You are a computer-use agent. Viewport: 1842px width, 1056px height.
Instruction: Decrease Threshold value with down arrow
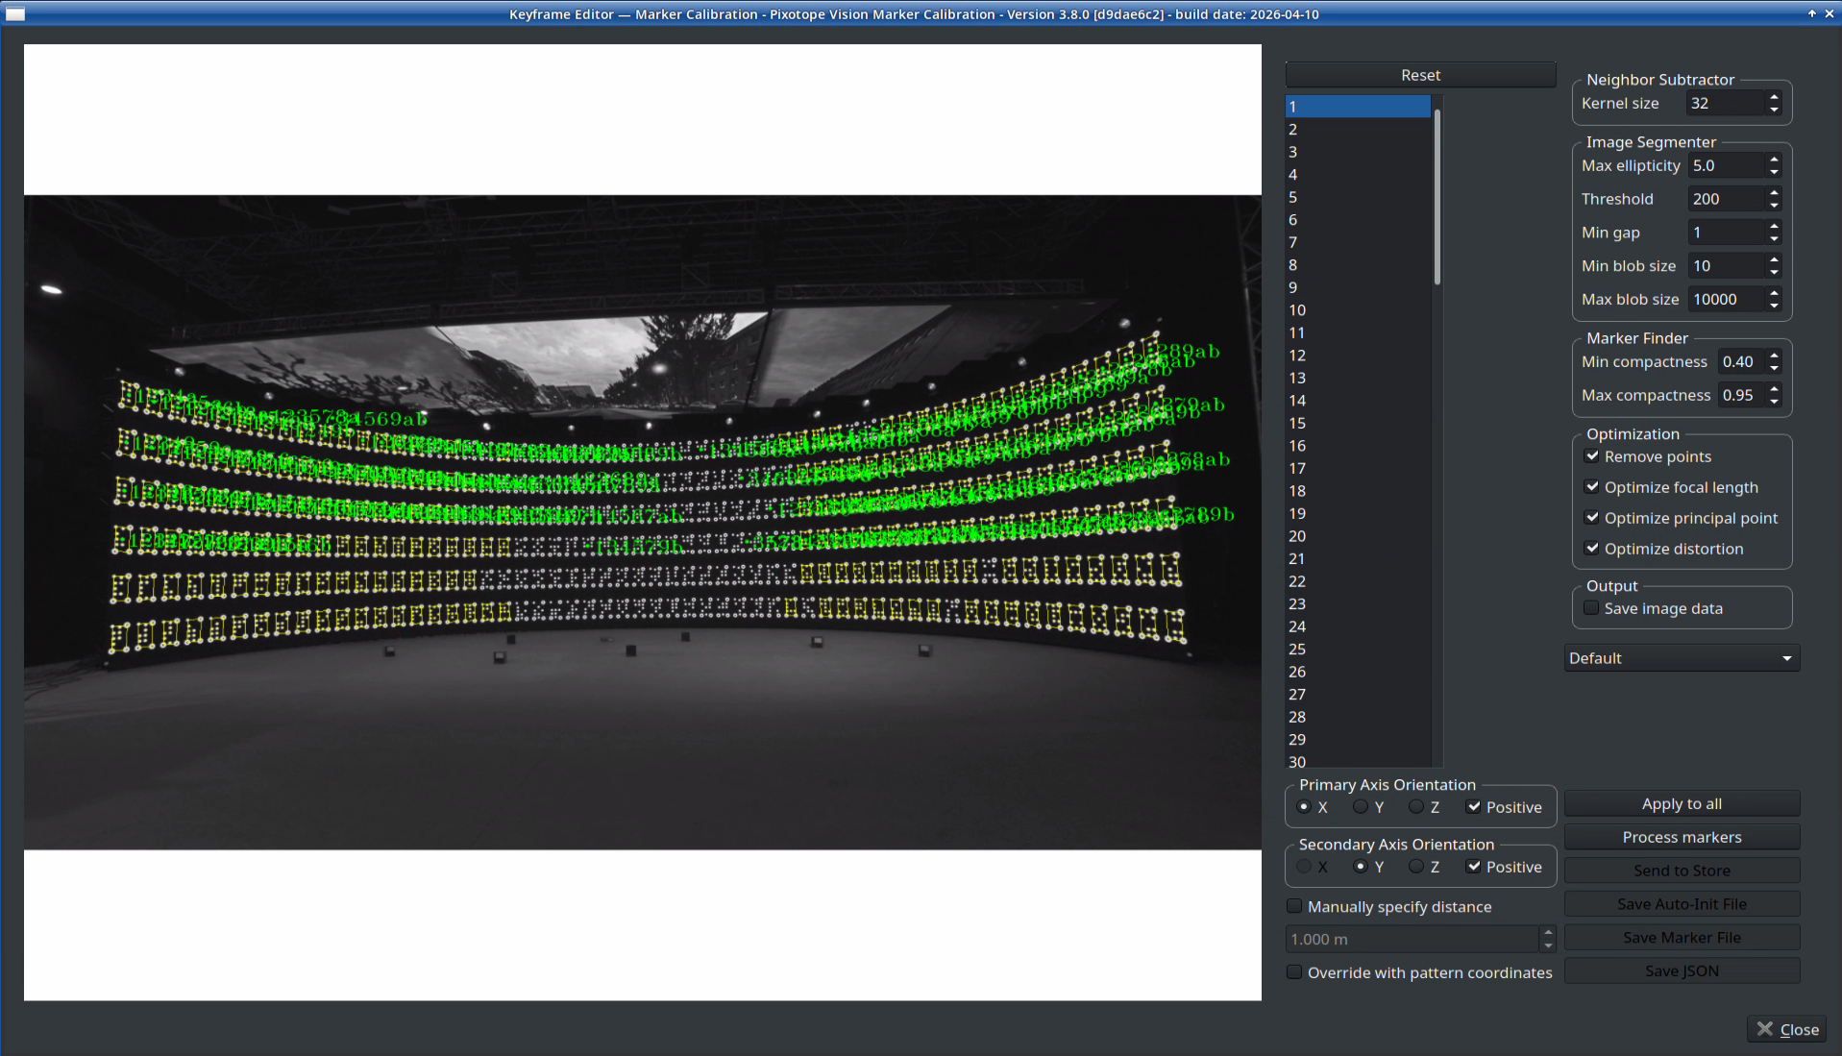1774,205
